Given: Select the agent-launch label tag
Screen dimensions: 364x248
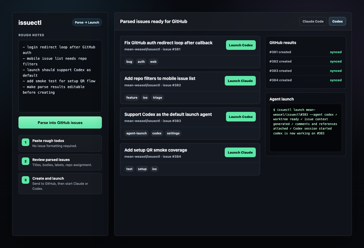Looking at the screenshot, I should 136,133.
